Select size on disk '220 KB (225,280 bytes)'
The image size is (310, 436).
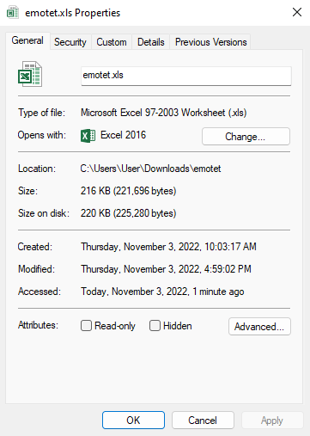tap(128, 213)
